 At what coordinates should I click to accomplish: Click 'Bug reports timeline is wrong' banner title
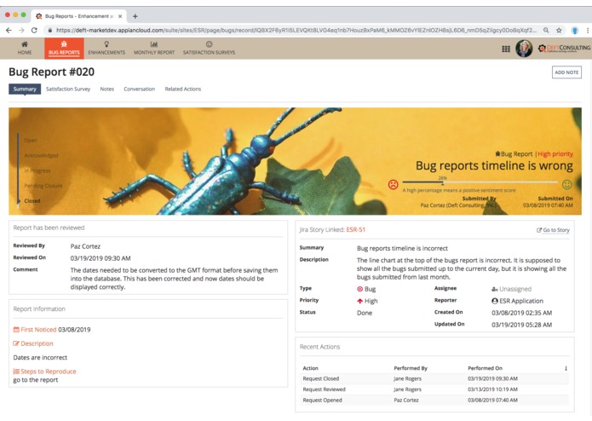494,165
